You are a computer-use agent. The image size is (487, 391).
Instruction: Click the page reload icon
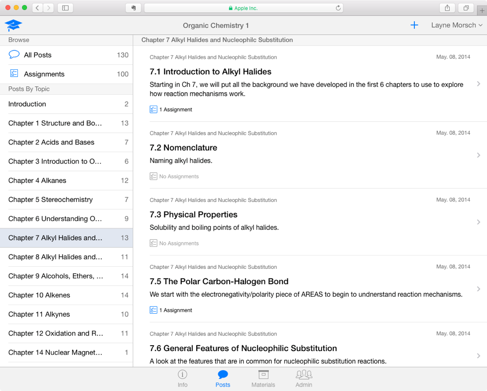[338, 8]
